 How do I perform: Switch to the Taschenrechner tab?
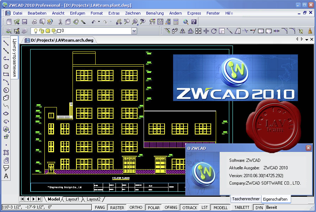(x=246, y=199)
